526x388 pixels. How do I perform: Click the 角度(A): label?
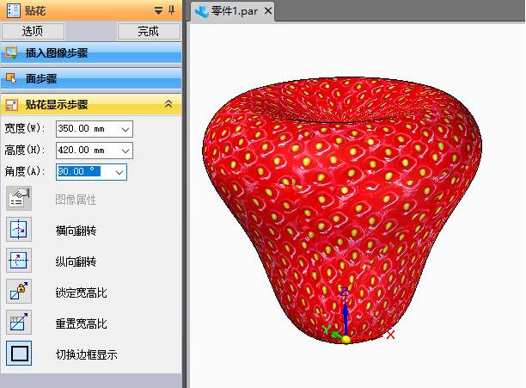(x=25, y=171)
